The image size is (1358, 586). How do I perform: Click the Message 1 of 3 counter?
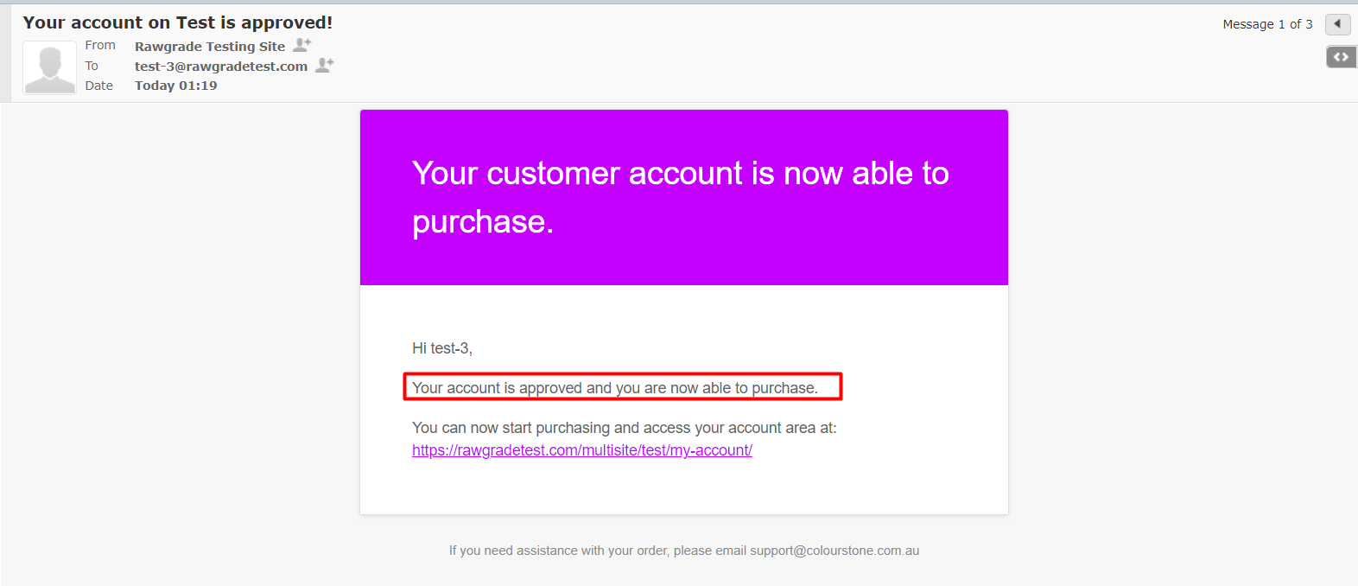click(1267, 24)
